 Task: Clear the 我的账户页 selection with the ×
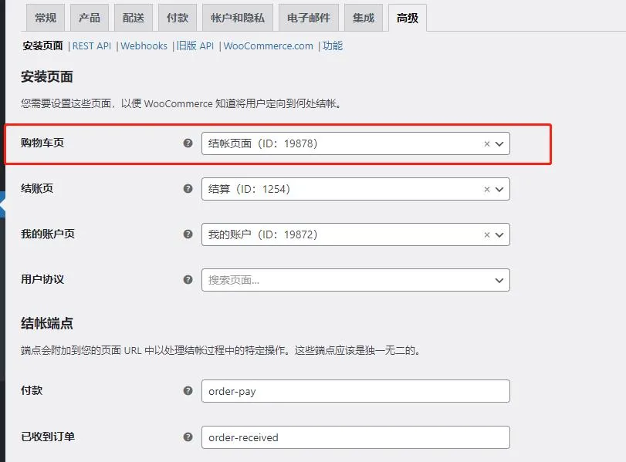point(486,234)
